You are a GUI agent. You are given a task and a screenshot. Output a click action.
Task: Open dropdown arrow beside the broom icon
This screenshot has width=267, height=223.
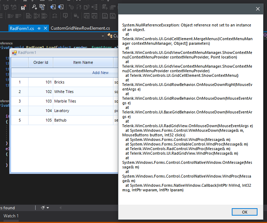[48, 208]
